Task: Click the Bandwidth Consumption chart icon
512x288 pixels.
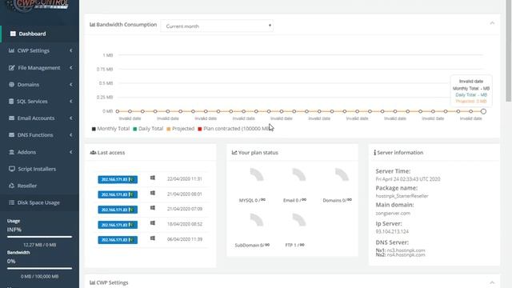Action: coord(93,25)
